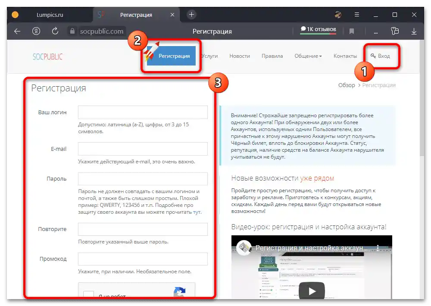
Task: Click the video channel avatar icon
Action: tap(244, 248)
